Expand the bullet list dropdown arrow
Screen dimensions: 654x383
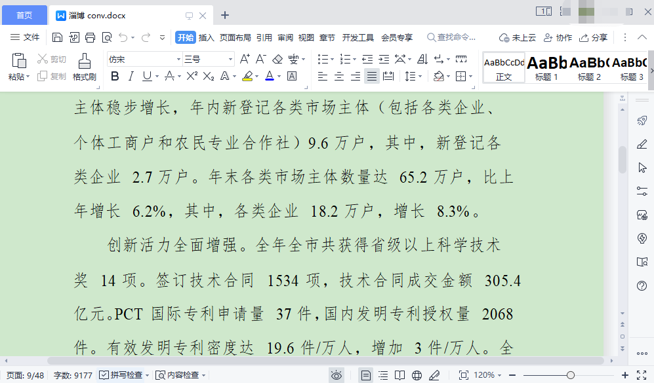pos(332,60)
